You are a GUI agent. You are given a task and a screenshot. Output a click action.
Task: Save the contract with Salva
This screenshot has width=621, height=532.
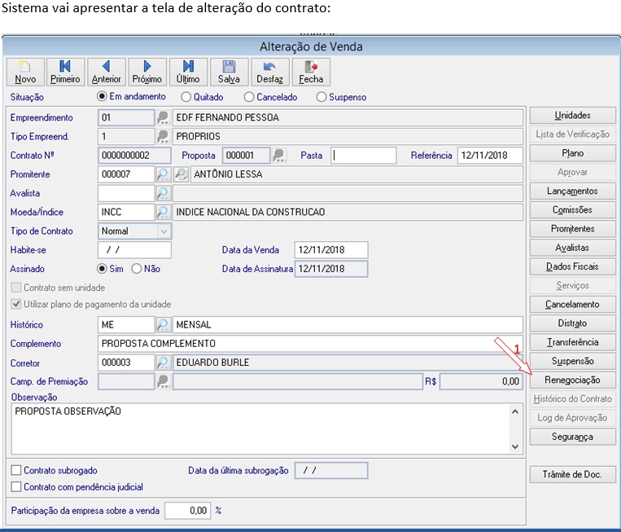coord(229,73)
